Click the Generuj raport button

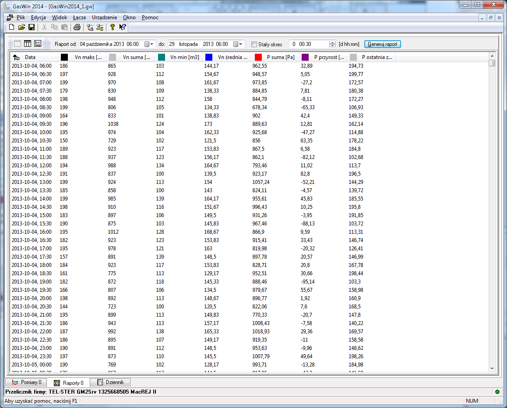click(x=383, y=44)
